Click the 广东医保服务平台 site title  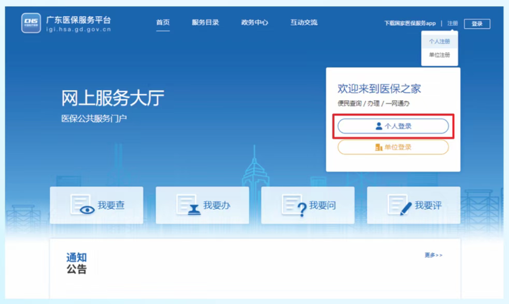(79, 20)
